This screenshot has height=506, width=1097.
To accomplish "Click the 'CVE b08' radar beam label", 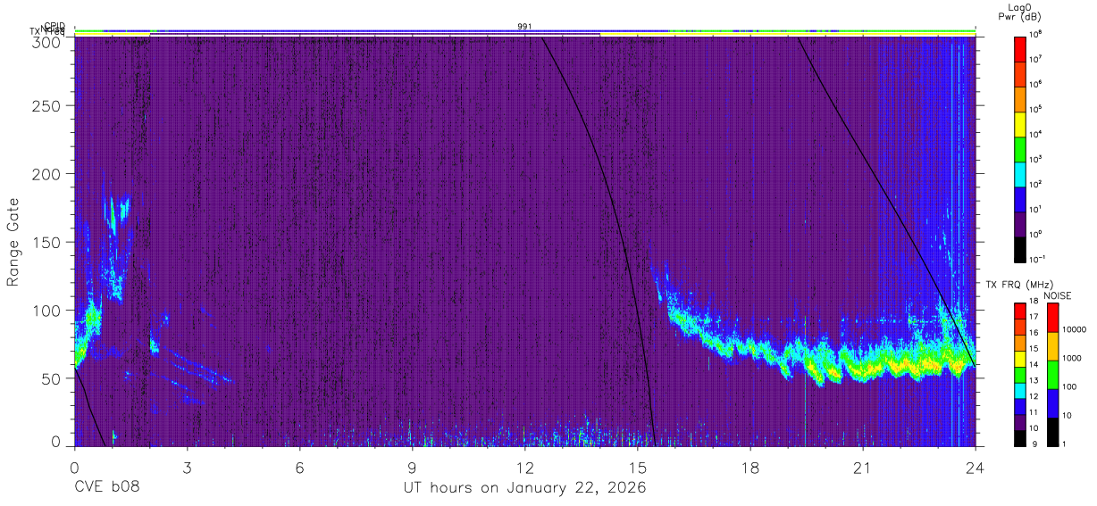I will pos(106,487).
